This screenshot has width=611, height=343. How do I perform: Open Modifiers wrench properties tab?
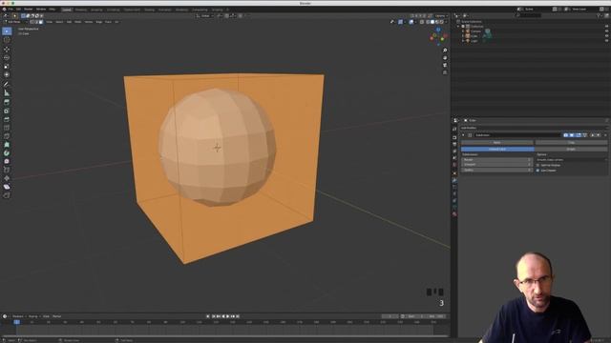click(x=454, y=180)
